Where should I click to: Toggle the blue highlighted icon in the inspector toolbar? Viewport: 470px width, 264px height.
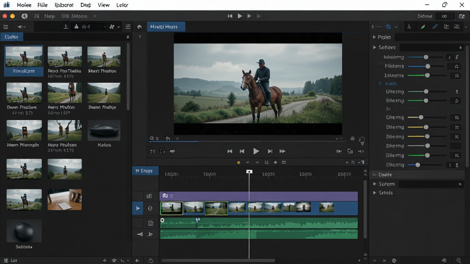pyautogui.click(x=388, y=27)
